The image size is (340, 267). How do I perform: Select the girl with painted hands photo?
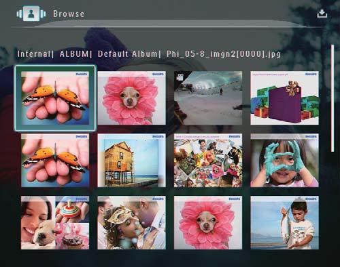pos(284,161)
